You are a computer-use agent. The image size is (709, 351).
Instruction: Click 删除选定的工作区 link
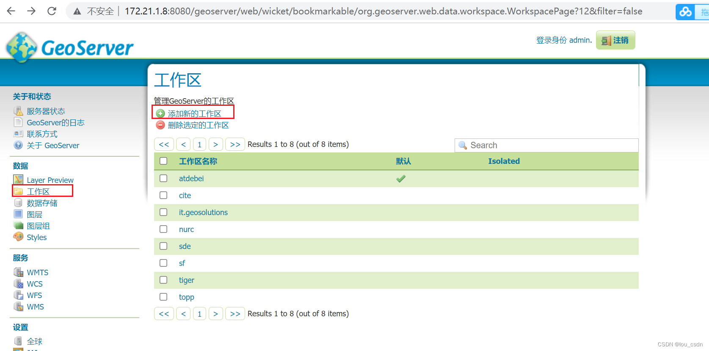coord(198,125)
